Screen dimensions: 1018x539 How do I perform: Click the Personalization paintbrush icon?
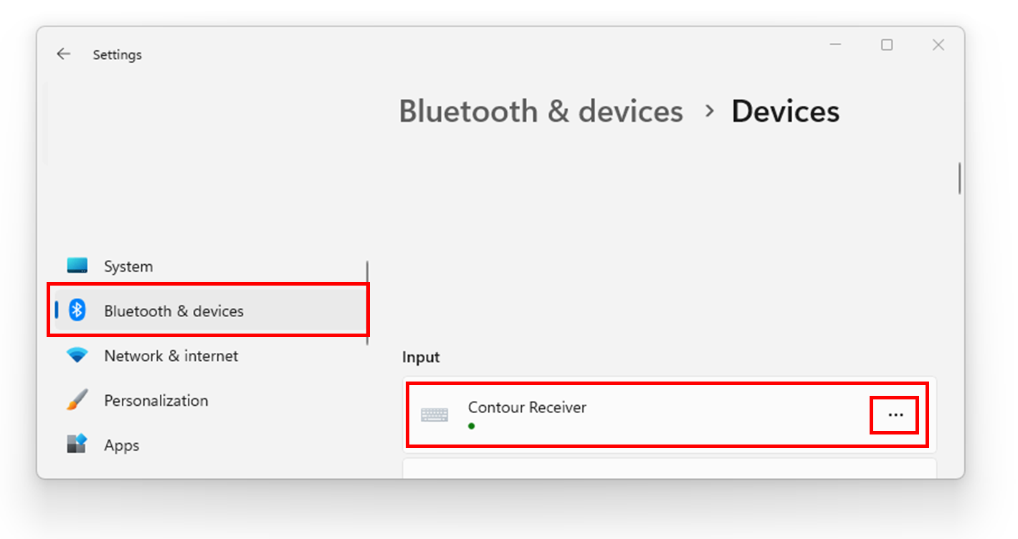77,400
